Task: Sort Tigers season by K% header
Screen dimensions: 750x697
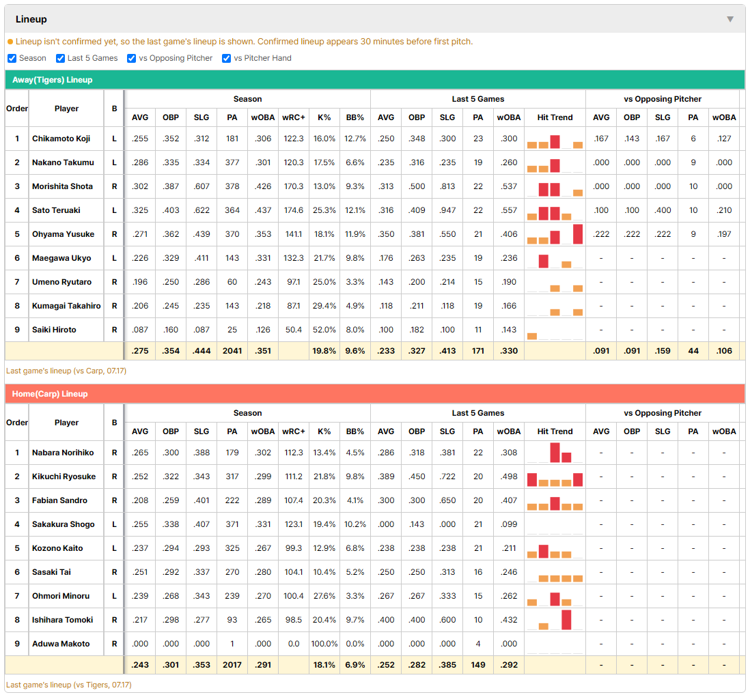Action: pyautogui.click(x=324, y=117)
